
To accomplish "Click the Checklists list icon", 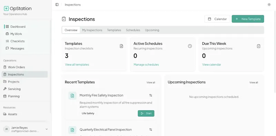I will 7,41.
